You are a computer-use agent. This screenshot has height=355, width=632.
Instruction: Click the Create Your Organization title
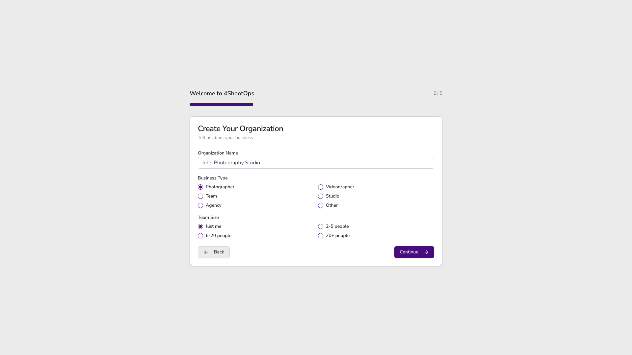pyautogui.click(x=241, y=129)
